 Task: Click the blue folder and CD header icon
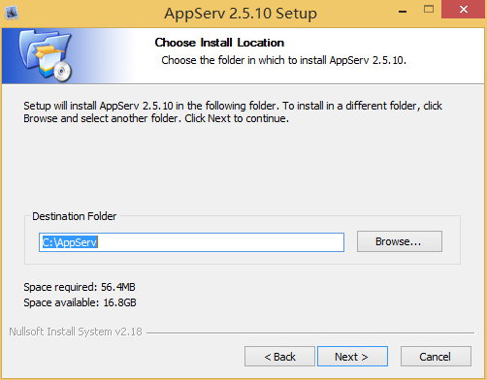click(46, 55)
